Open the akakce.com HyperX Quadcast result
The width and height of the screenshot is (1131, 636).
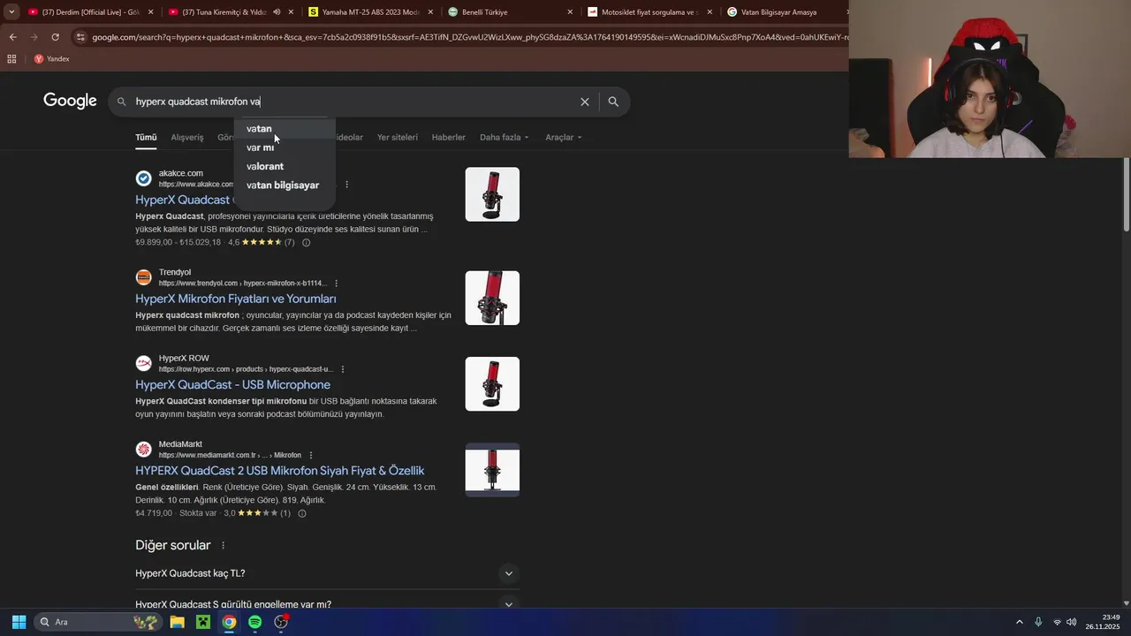point(183,200)
